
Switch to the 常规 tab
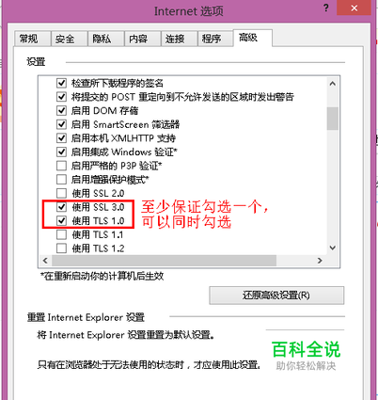coord(32,39)
